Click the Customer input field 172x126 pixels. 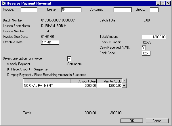click(123, 10)
